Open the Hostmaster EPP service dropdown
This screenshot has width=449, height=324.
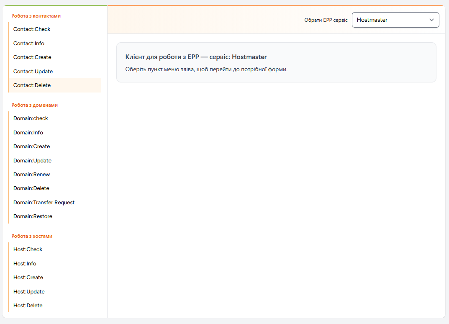point(395,20)
